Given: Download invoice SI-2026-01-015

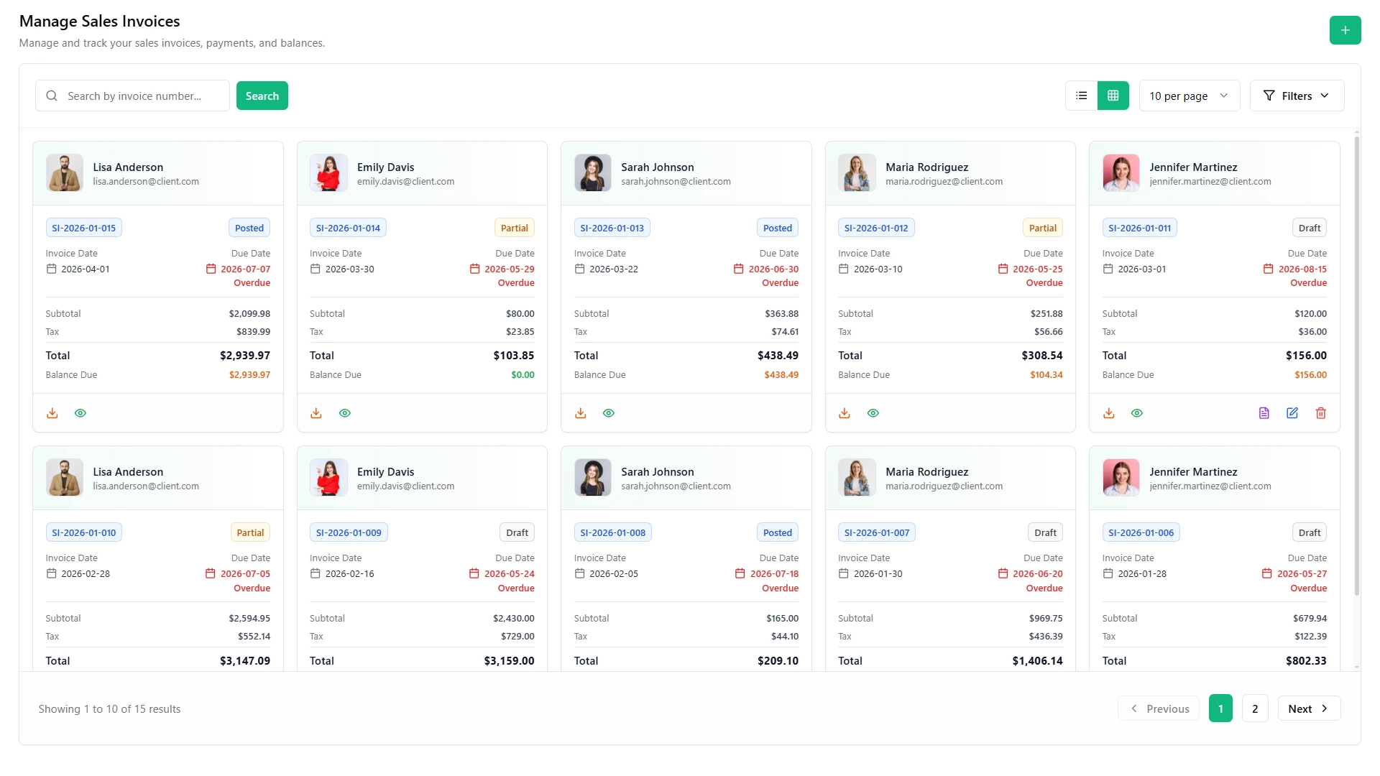Looking at the screenshot, I should [x=52, y=413].
